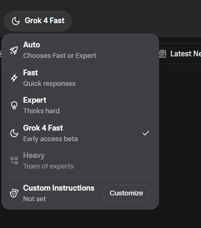Click the newspaper icon next to Latest News
This screenshot has width=201, height=228.
163,54
